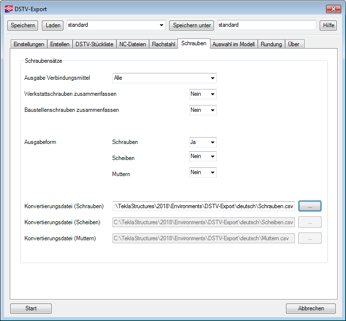
Task: Open the Über tab
Action: tap(294, 44)
